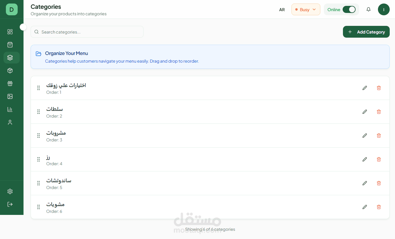Click the green D logo

point(12,9)
